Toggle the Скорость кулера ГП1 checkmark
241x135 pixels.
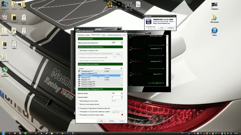tap(79, 82)
